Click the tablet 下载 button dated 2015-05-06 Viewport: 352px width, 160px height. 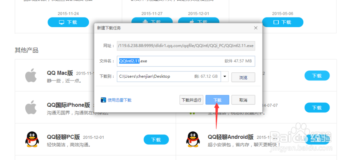283,22
